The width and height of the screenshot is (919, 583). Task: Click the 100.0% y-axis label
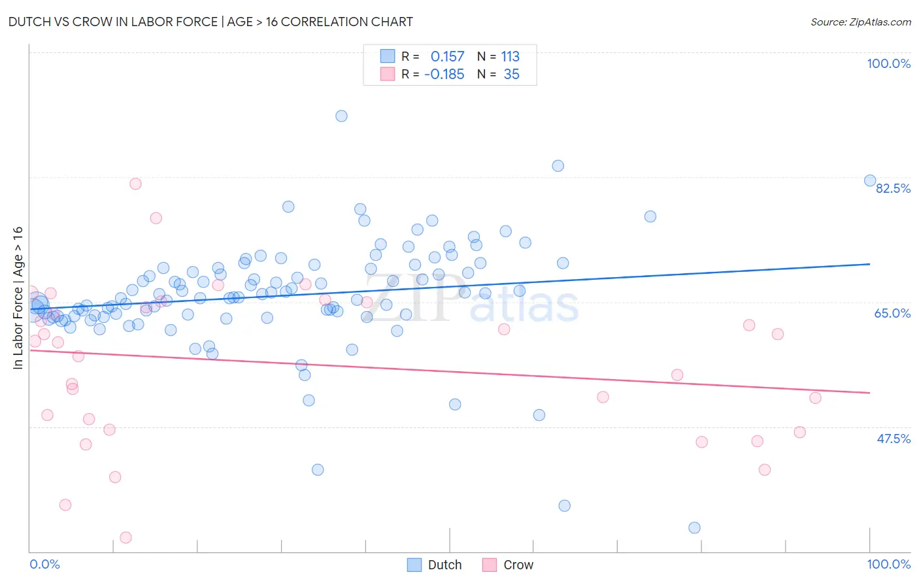(x=888, y=63)
